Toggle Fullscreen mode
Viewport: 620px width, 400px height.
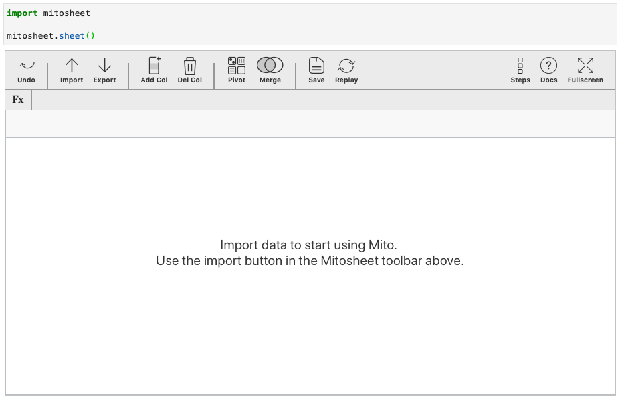tap(585, 70)
